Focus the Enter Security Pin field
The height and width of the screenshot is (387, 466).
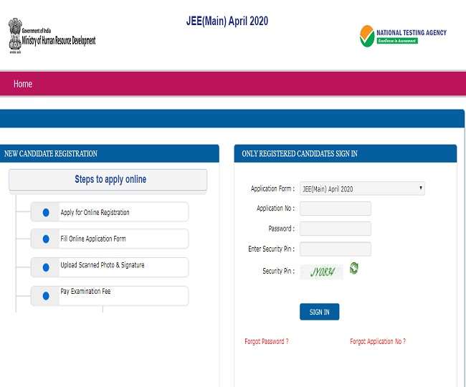(x=335, y=249)
